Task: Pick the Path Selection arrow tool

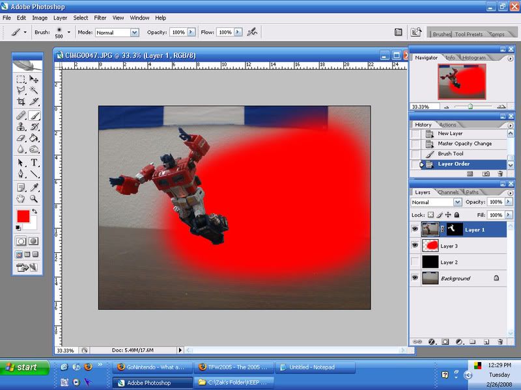Action: (21, 162)
